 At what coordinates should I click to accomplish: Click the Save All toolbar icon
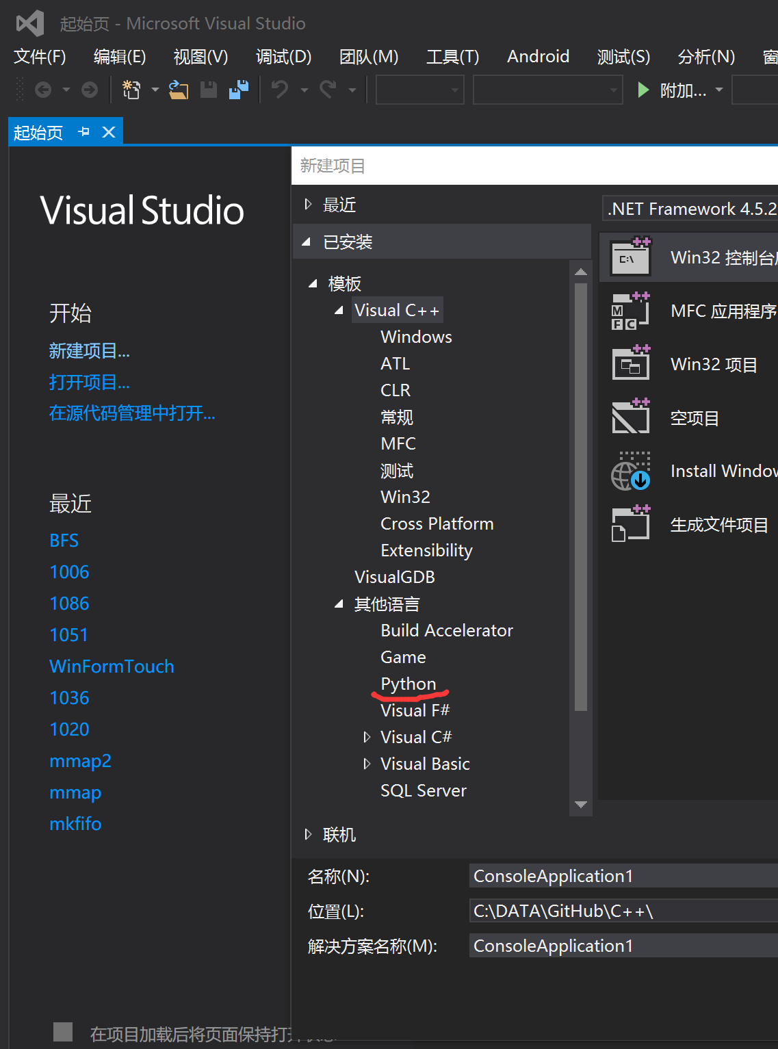(238, 89)
